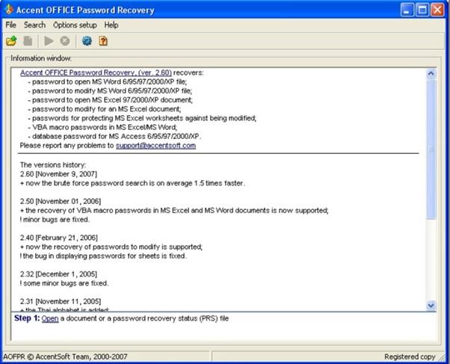Stop the search with the stop icon
Screen dimensions: 450x364
[x=65, y=41]
